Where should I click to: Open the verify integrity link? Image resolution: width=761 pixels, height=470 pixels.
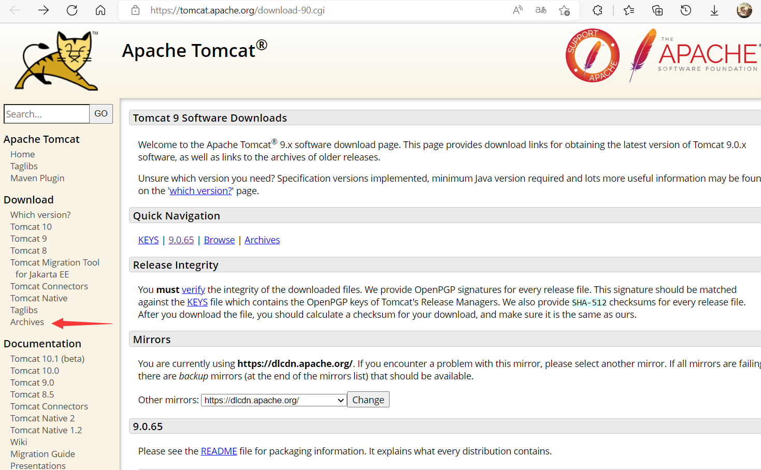[x=193, y=289]
